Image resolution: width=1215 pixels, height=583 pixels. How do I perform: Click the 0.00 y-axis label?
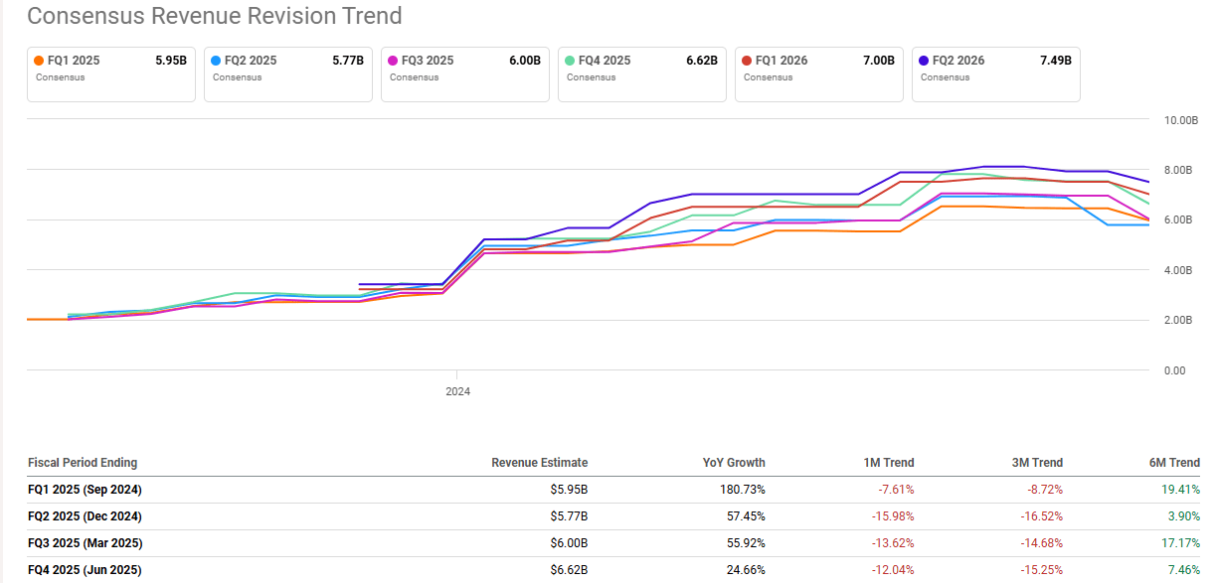(1174, 370)
